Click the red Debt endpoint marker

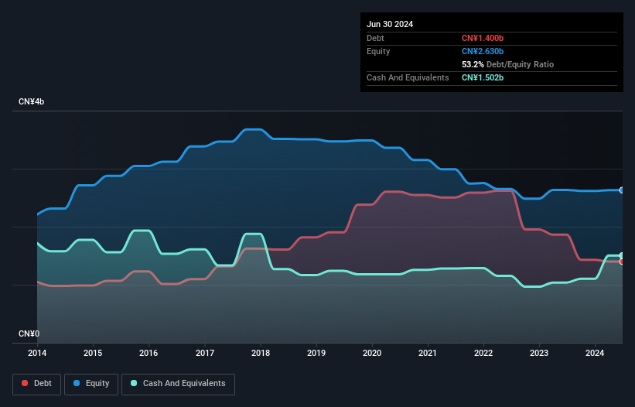(x=622, y=262)
